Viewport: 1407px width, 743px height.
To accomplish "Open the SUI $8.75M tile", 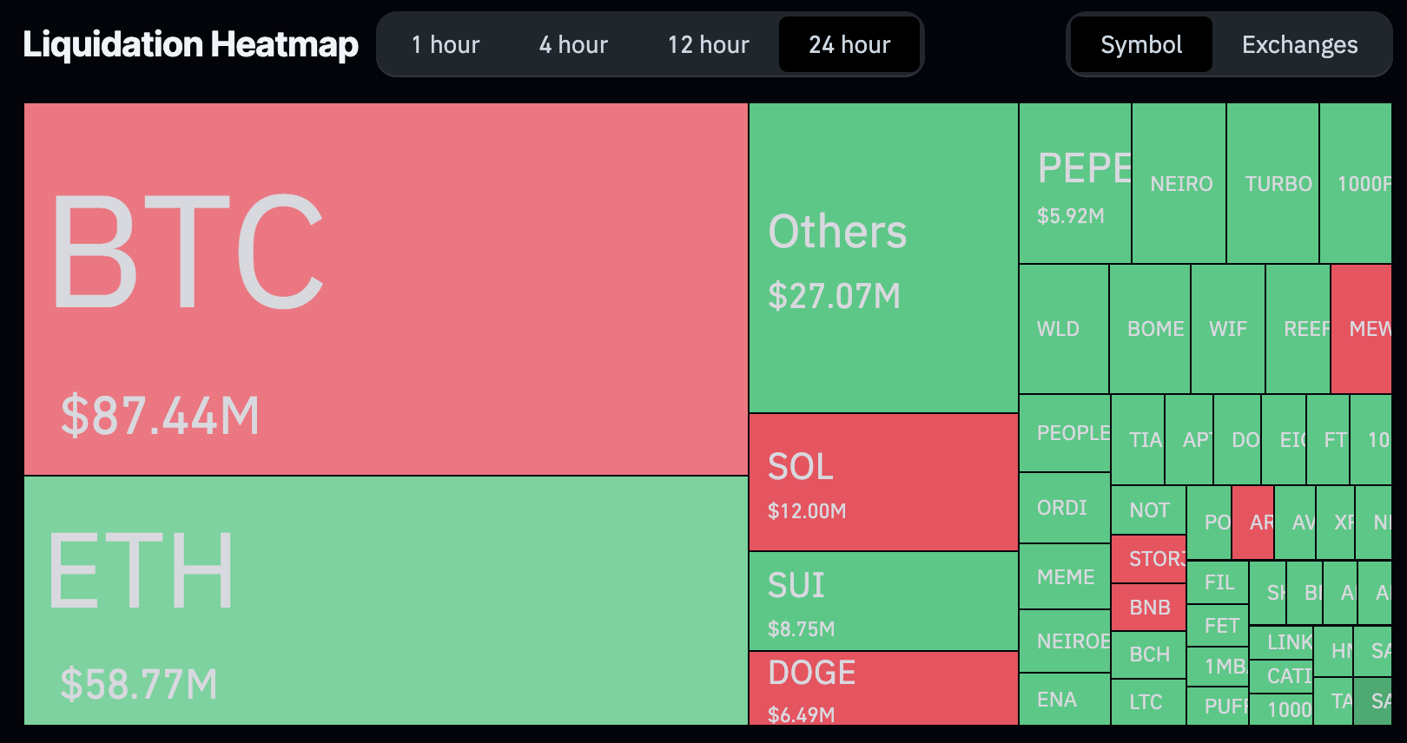I will coord(883,601).
